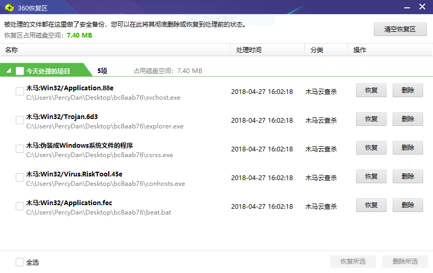
Task: Click path ending with beat.bat
Action: (99, 212)
